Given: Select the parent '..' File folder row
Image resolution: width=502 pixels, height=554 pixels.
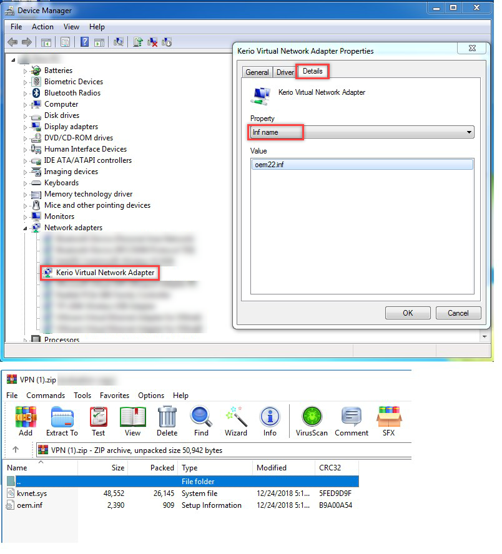Looking at the screenshot, I should tap(182, 481).
